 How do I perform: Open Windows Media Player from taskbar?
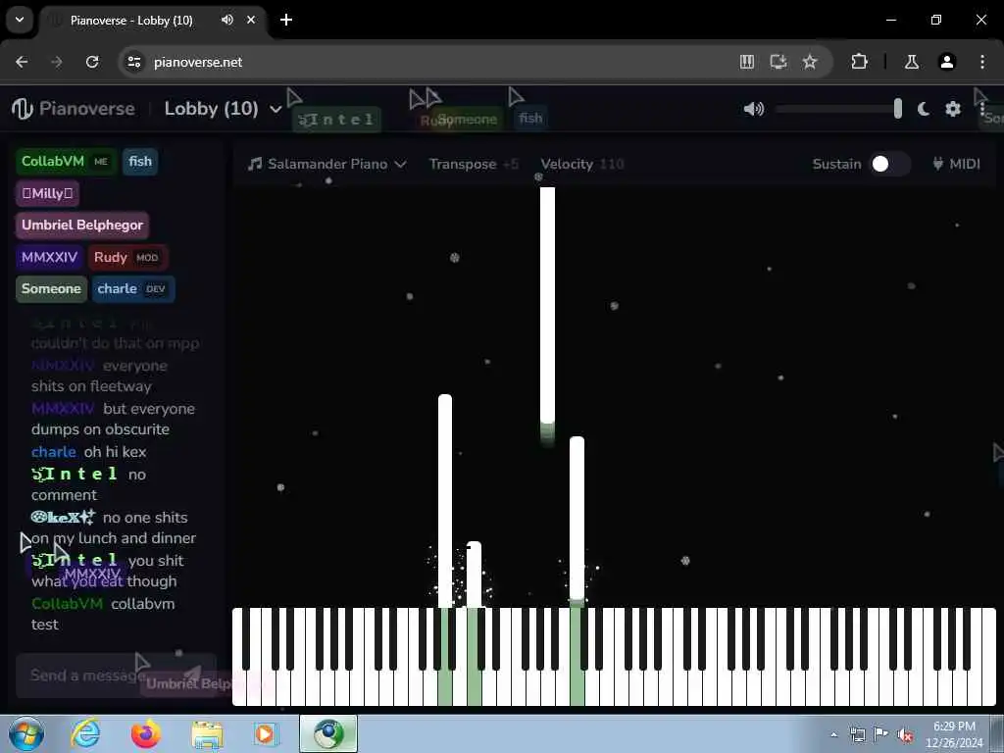coord(265,733)
